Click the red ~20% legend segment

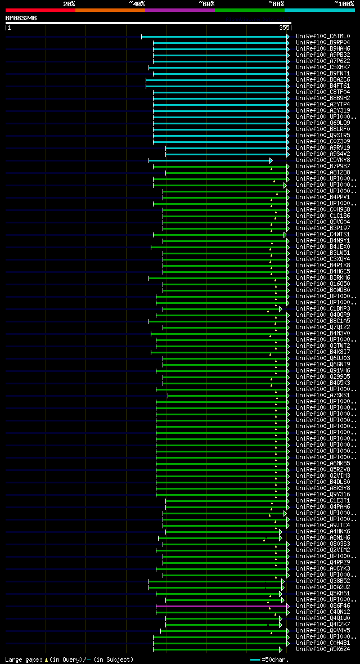point(40,10)
